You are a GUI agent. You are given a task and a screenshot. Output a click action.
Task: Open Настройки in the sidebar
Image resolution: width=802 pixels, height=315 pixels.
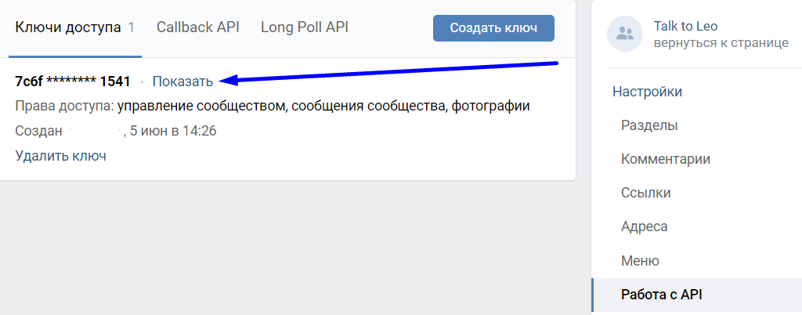647,92
